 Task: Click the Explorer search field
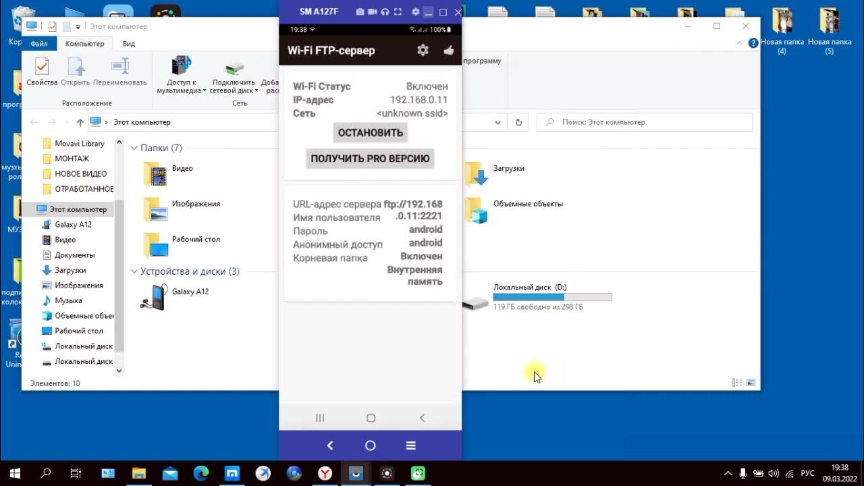tap(645, 122)
